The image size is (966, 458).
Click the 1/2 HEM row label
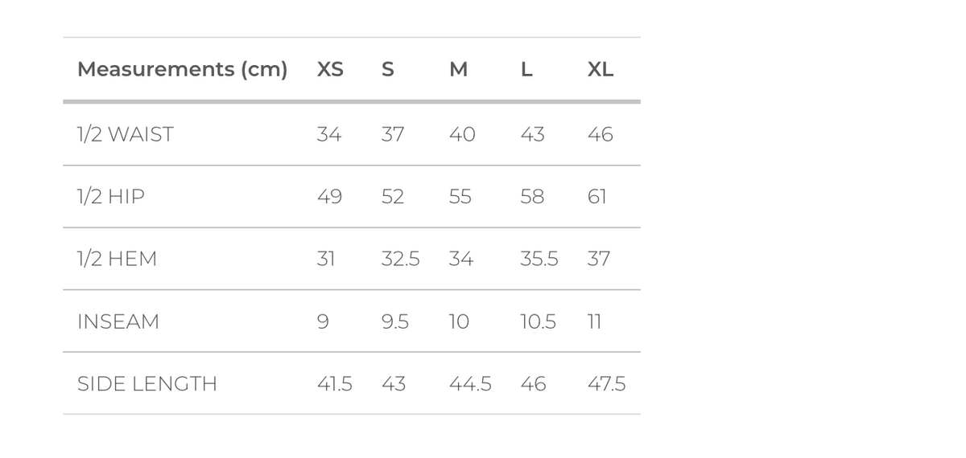click(117, 259)
